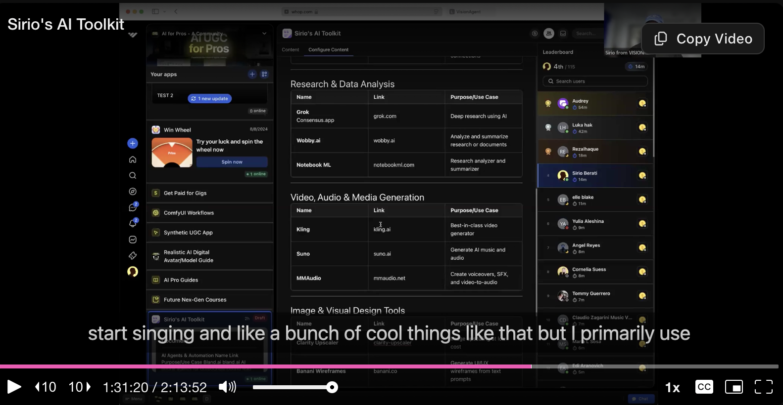Skip forward 10 seconds
This screenshot has width=783, height=405.
80,387
